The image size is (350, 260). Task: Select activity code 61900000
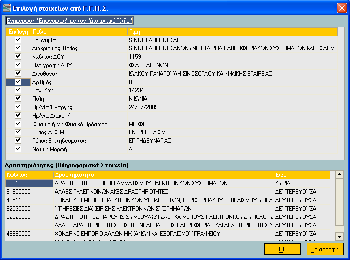click(18, 192)
